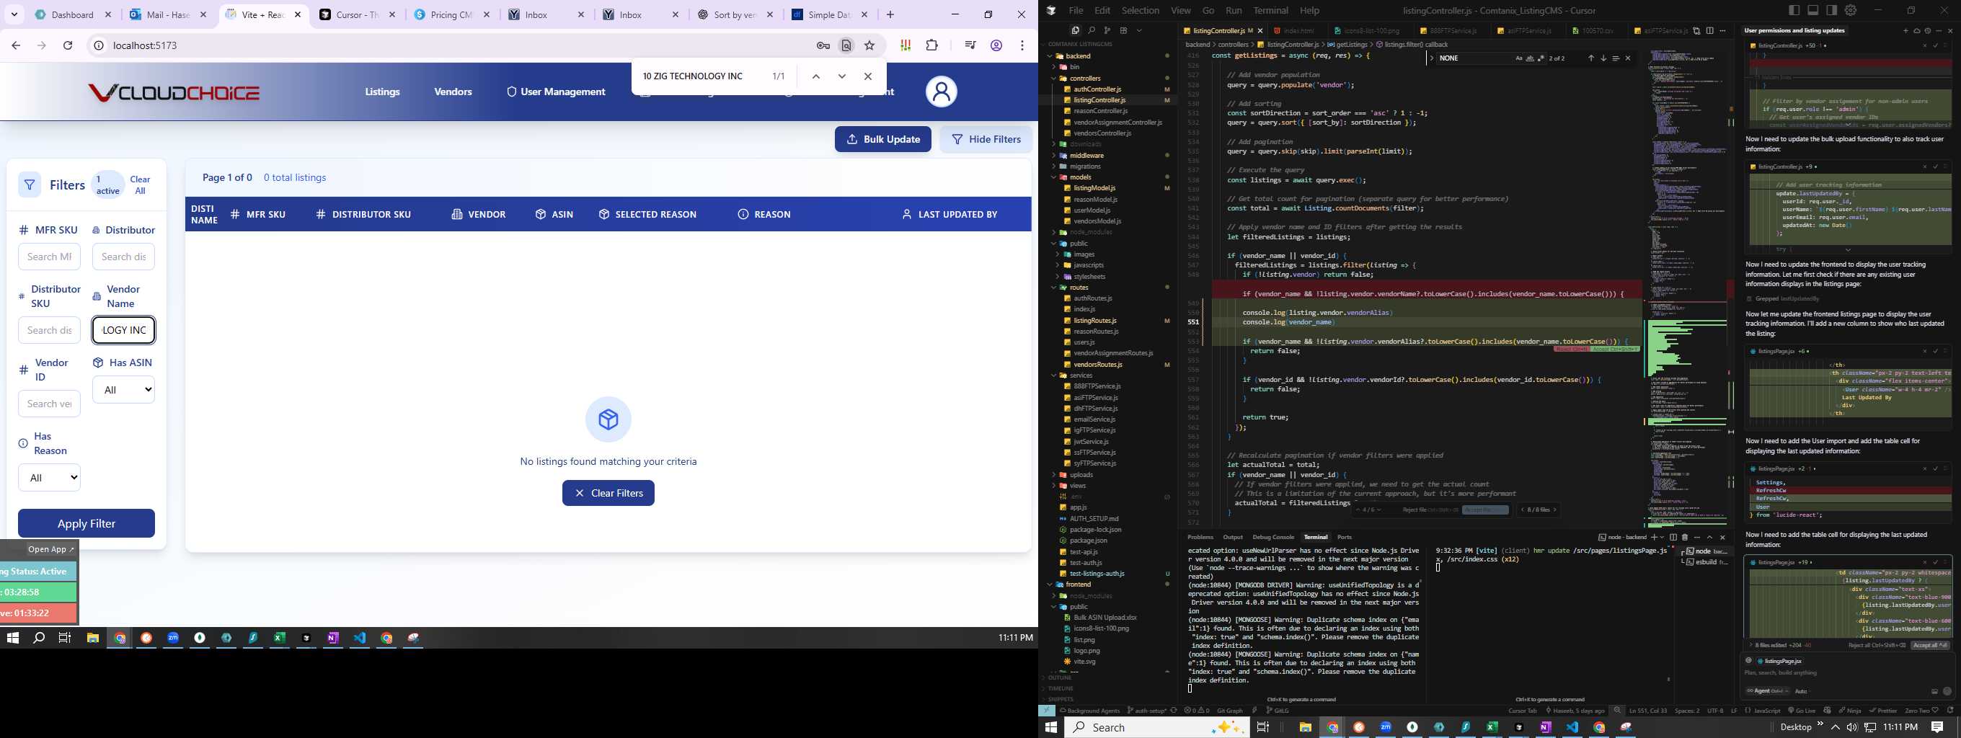Image resolution: width=1961 pixels, height=738 pixels.
Task: Reload the localhost page
Action: 68,45
